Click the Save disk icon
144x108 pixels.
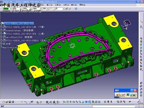tap(10, 102)
